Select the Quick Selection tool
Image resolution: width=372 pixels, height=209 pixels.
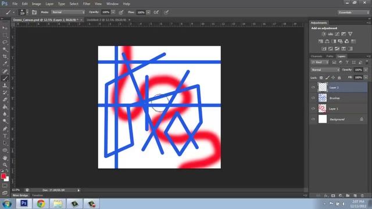point(5,49)
